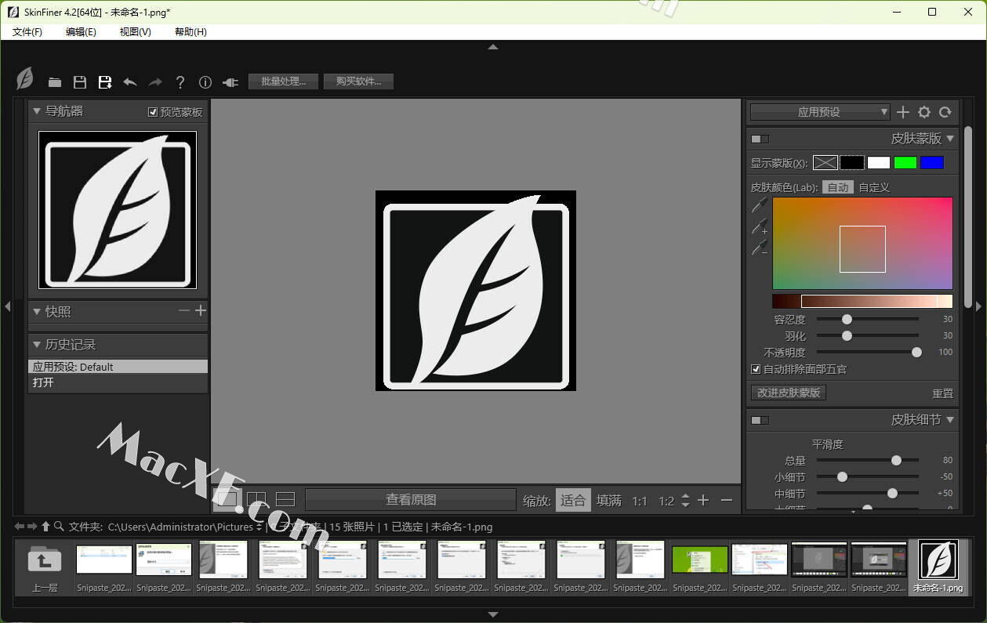Select the subtract-color eyedropper with minus
The width and height of the screenshot is (987, 623).
pos(760,248)
